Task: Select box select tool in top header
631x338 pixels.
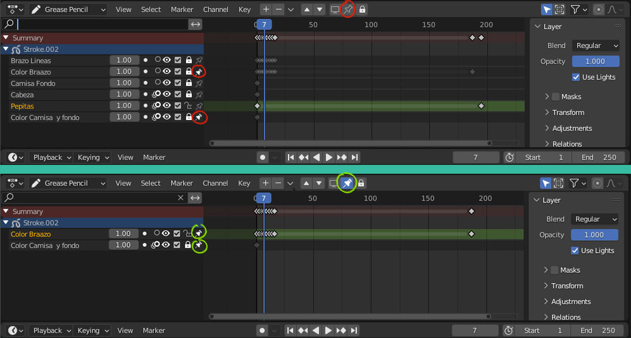Action: pyautogui.click(x=559, y=9)
